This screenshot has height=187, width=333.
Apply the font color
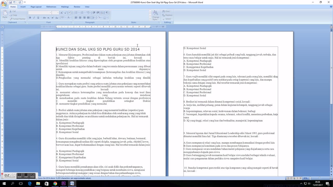69,18
